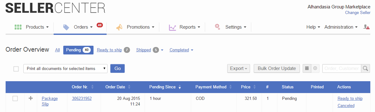
Task: Open the Print all documents dropdown
Action: [65, 68]
